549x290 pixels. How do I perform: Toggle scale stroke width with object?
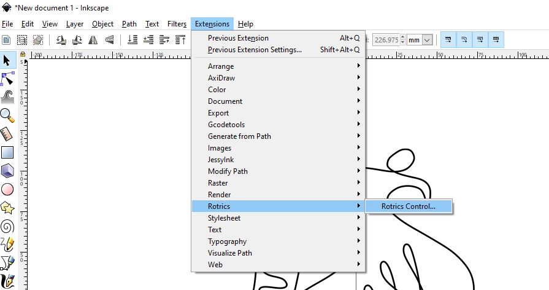click(x=448, y=39)
